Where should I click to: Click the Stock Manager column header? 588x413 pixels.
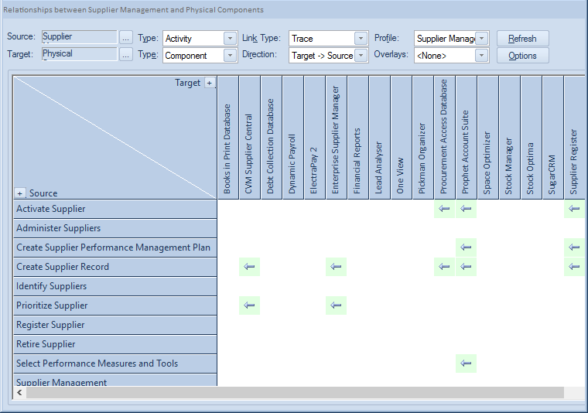[509, 138]
